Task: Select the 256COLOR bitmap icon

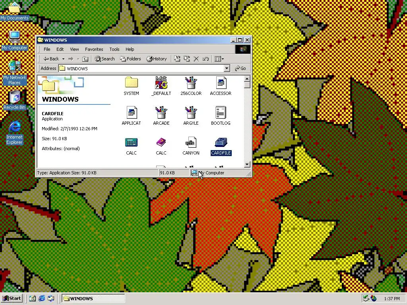Action: coord(191,83)
